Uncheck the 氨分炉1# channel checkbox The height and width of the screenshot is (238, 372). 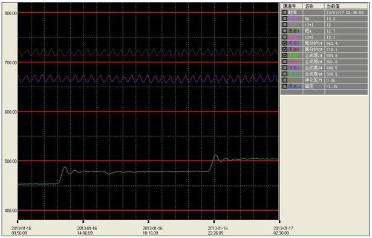click(285, 43)
